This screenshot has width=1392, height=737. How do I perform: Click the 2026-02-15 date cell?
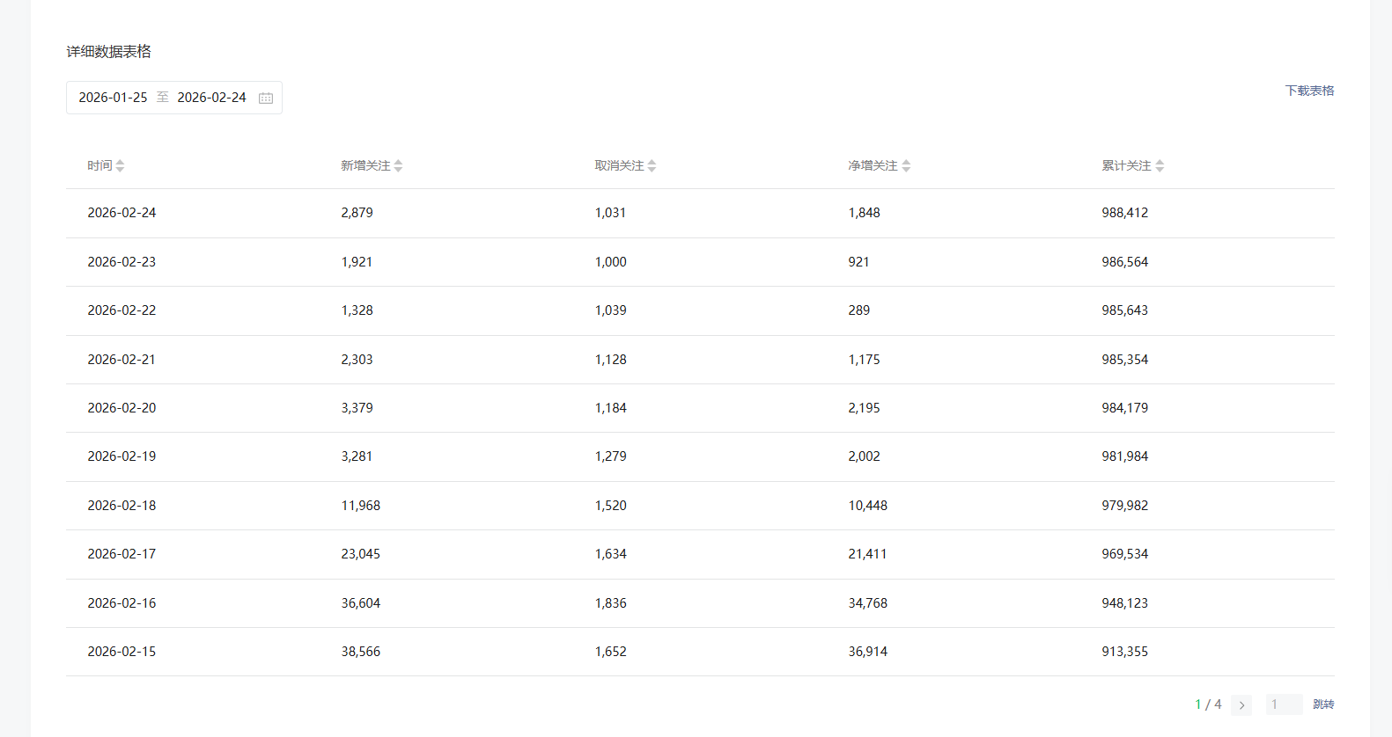click(x=122, y=652)
